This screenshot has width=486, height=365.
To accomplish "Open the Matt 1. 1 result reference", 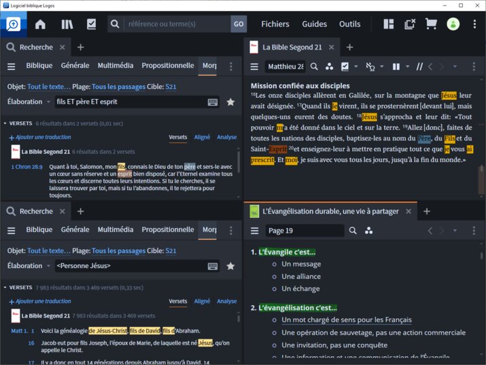I will (x=22, y=331).
